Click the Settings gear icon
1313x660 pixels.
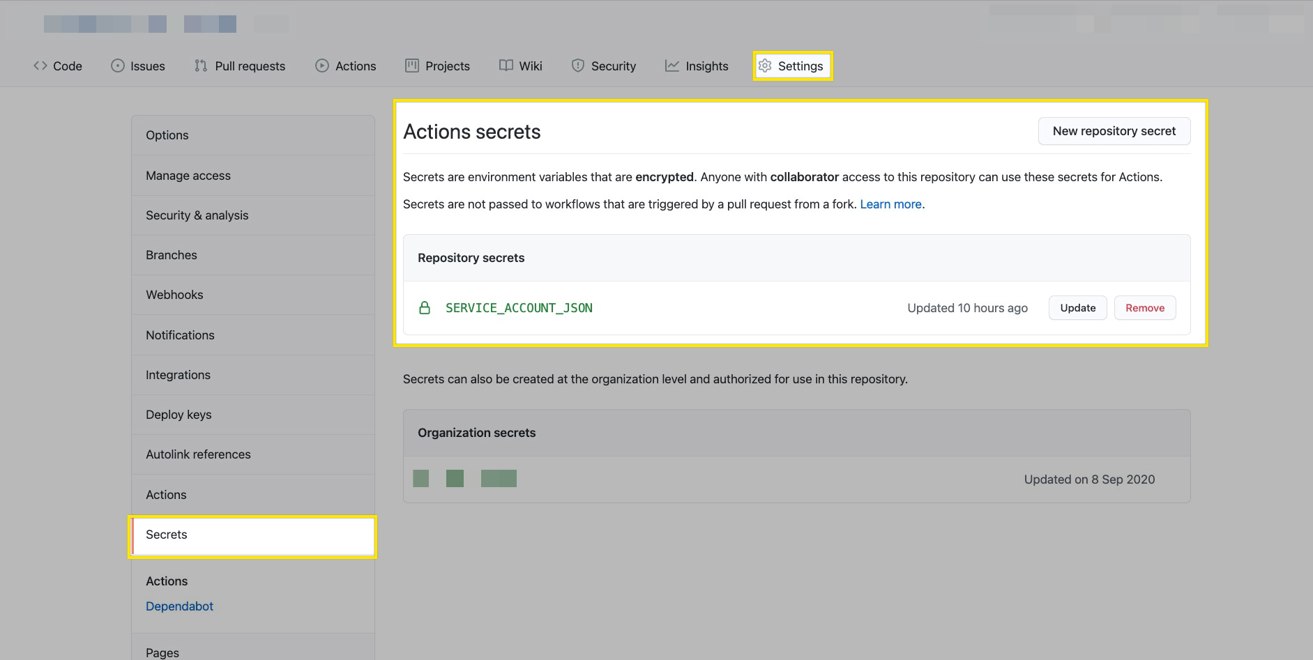point(765,66)
